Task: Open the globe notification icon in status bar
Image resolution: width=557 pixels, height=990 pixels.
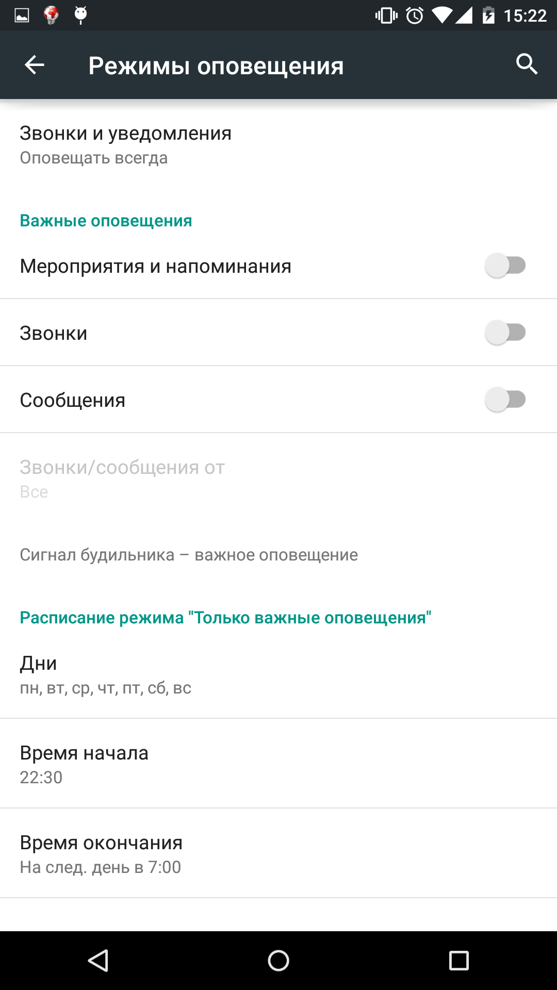Action: [x=50, y=14]
